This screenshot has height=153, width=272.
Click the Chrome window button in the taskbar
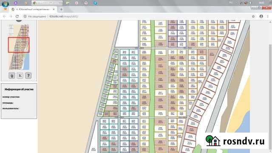click(x=47, y=3)
